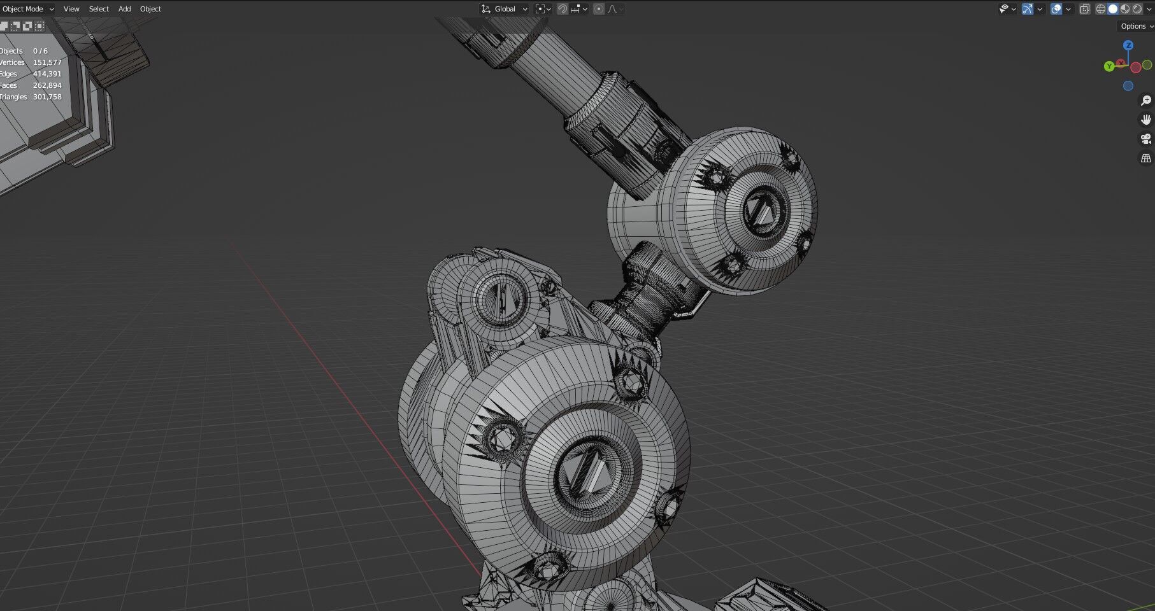Toggle snapping magnet icon
This screenshot has width=1155, height=611.
pos(563,9)
